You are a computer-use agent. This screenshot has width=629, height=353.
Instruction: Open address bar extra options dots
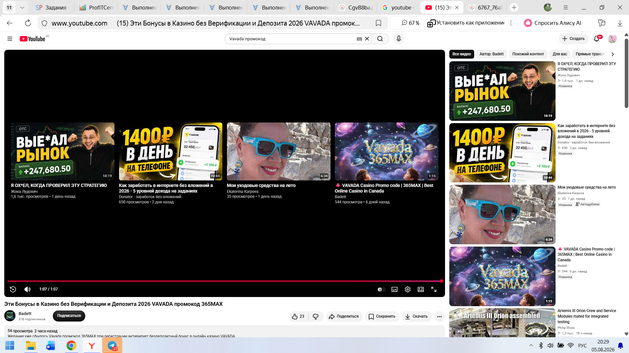click(x=511, y=23)
